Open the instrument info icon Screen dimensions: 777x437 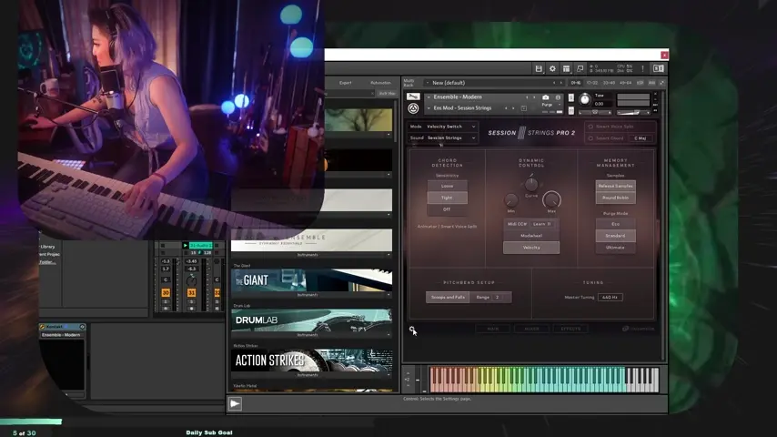coord(558,97)
